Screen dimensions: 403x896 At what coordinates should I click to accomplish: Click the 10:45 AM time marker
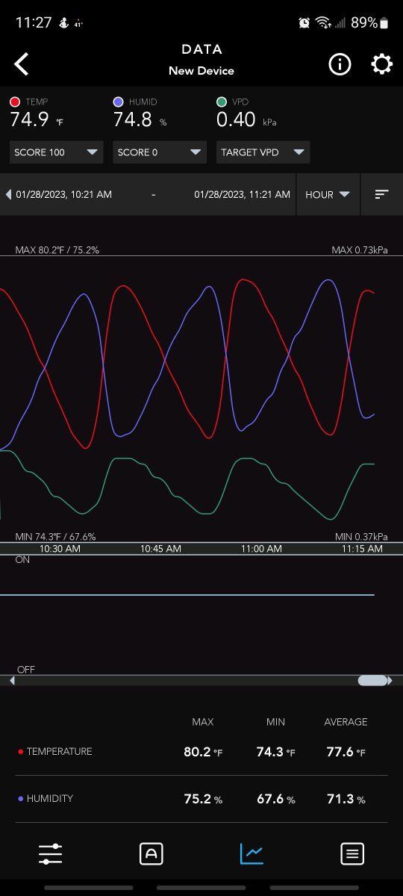click(160, 548)
